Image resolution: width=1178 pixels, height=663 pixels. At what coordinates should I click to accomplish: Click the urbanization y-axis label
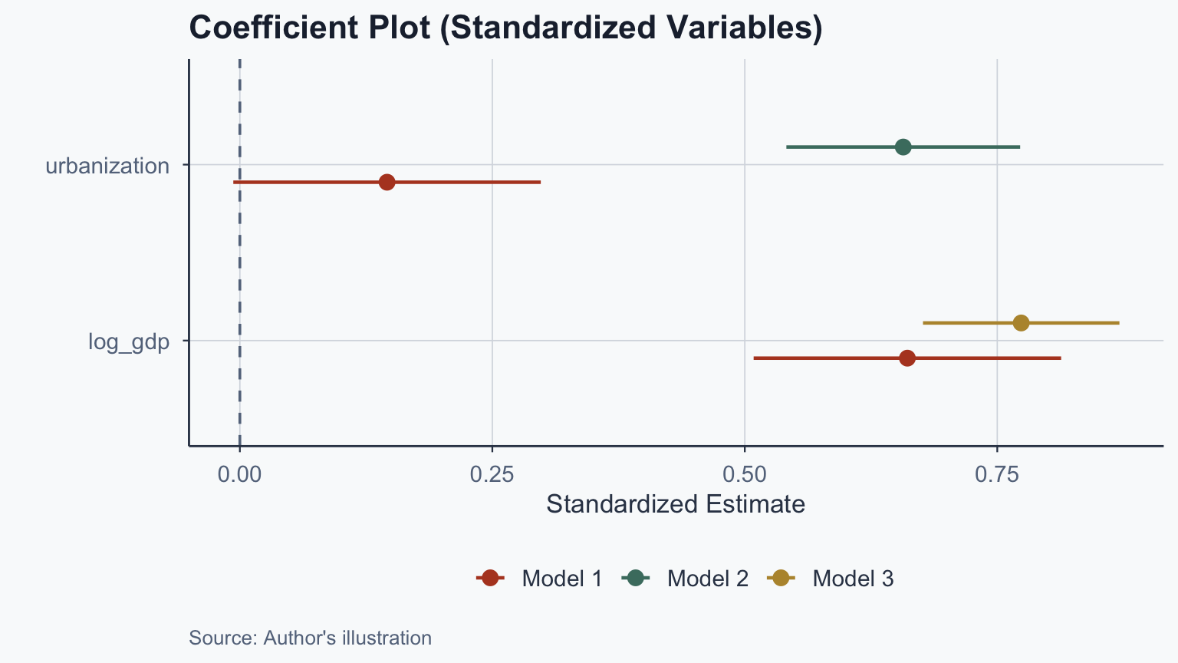[x=107, y=166]
